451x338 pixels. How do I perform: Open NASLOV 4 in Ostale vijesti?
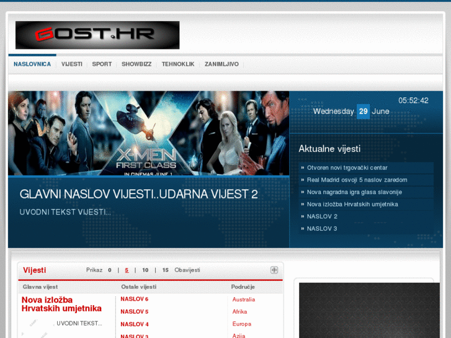(x=135, y=324)
